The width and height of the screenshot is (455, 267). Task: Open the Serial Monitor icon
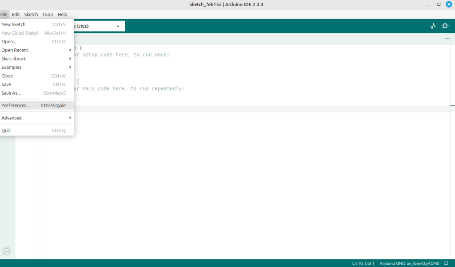pos(445,26)
